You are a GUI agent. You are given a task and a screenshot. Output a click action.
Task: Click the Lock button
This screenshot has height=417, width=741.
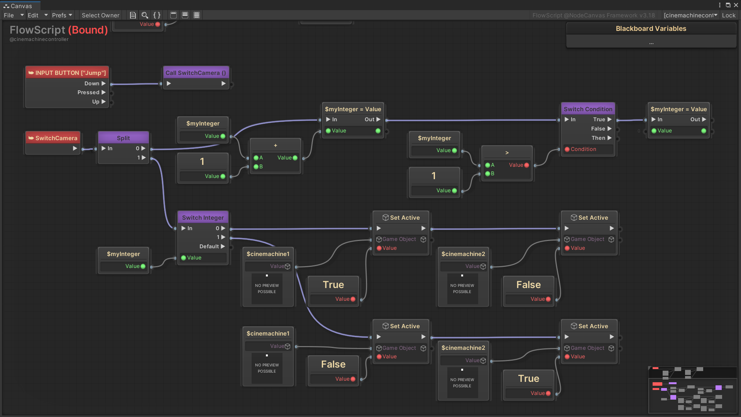tap(729, 15)
